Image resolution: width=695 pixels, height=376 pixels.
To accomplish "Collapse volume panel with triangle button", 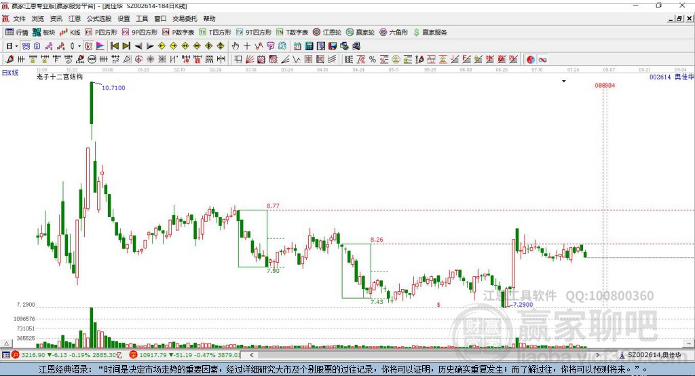I will pos(6,343).
